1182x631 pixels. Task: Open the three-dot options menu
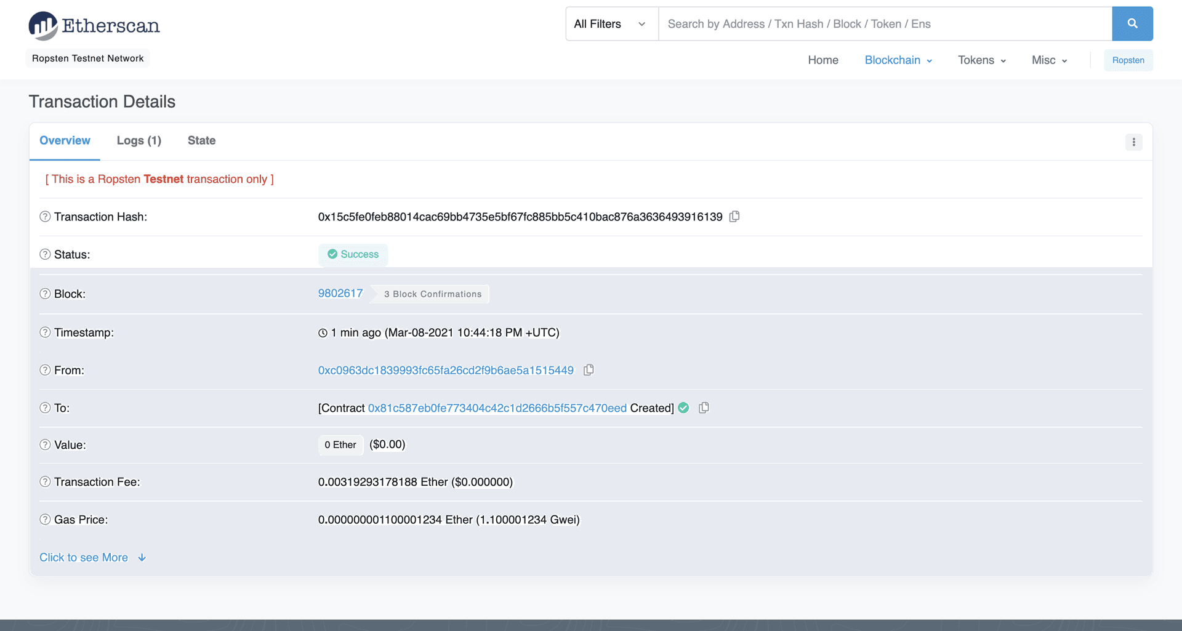click(1134, 142)
